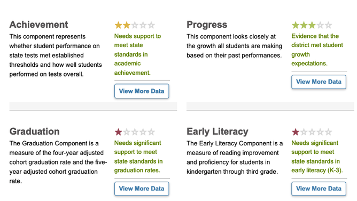The height and width of the screenshot is (201, 357).
Task: Open View More Data for Early Literacy
Action: [319, 189]
